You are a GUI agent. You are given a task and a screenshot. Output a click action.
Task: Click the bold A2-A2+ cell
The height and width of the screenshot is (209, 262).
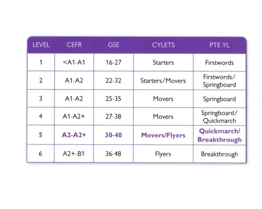pyautogui.click(x=74, y=135)
